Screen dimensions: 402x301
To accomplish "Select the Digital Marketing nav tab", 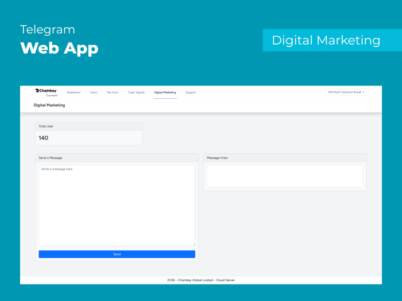I will (165, 92).
